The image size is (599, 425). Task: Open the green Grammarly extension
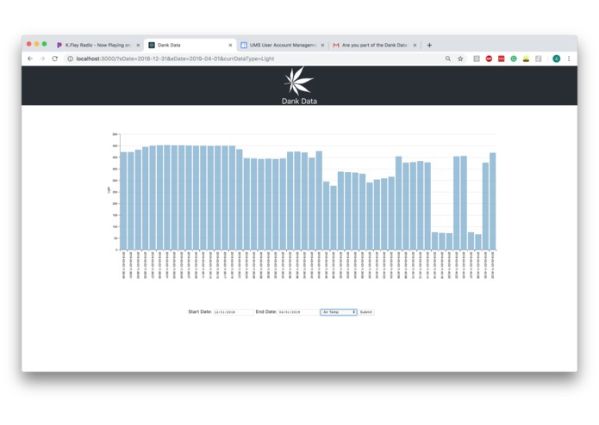(514, 59)
